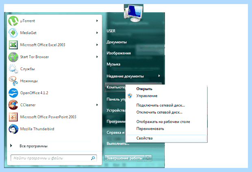
Task: Click the Microsoft Office Excel 2003 label
Action: (x=43, y=45)
